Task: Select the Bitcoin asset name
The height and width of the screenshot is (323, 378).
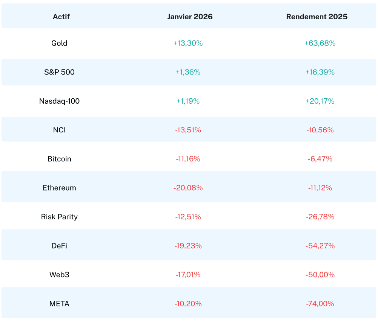Action: (x=59, y=159)
